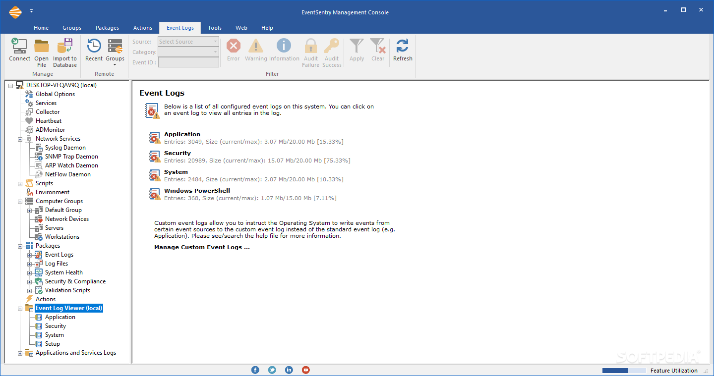
Task: Click the Clear filter icon
Action: tap(378, 46)
